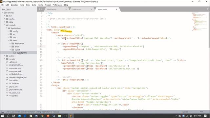Screen dimensions: 210x118
Task: Change indentation via Spaces: 4
Action: pos(186,112)
